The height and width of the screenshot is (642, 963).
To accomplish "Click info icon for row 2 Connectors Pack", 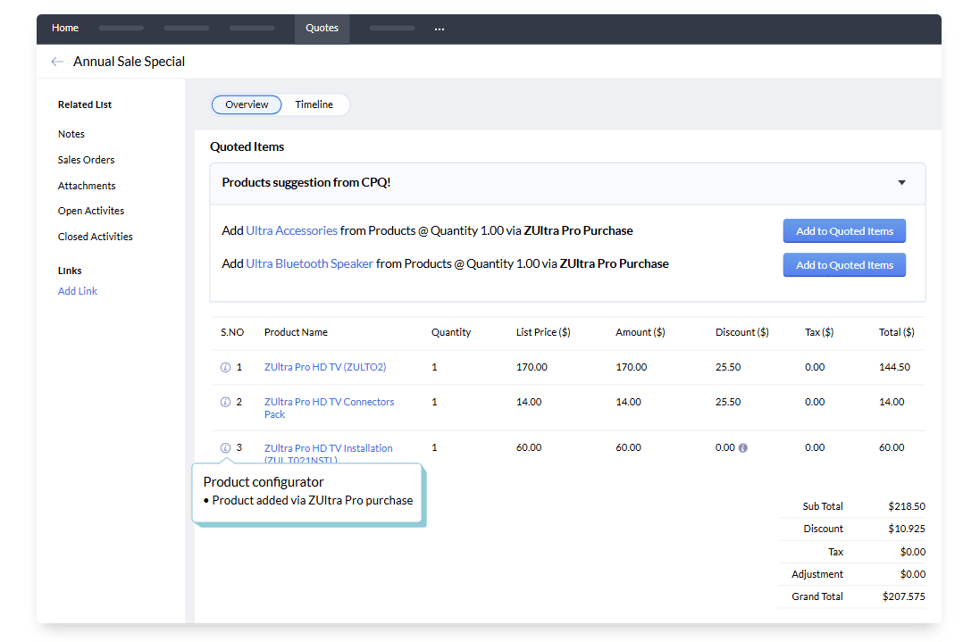I will click(x=225, y=402).
